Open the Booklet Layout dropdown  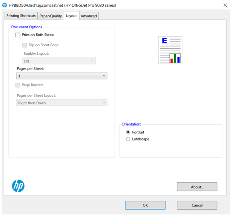[x=59, y=61]
